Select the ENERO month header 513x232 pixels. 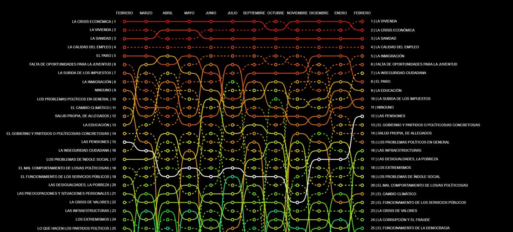pyautogui.click(x=341, y=13)
